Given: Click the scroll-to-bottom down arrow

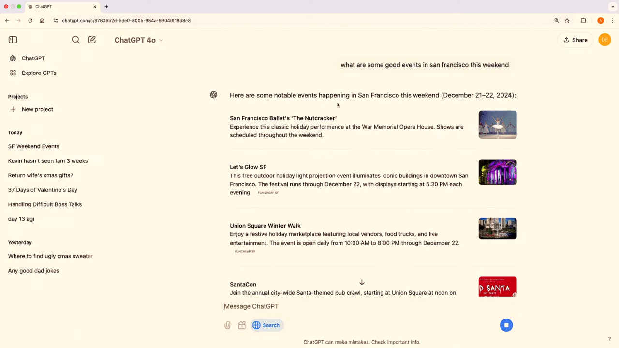Looking at the screenshot, I should tap(362, 282).
